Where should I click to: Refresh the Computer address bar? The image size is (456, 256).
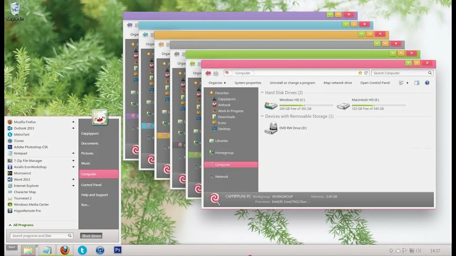pos(366,73)
